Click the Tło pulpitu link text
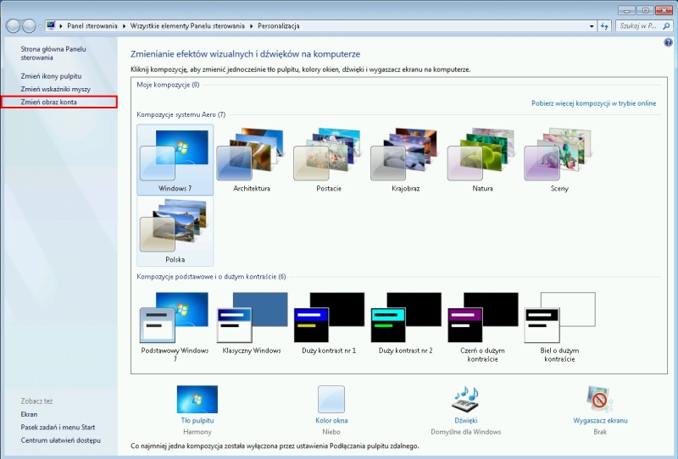The width and height of the screenshot is (678, 459). click(197, 420)
